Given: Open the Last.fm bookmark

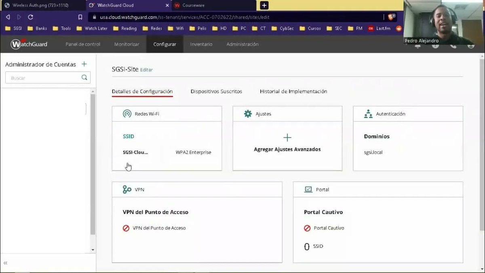Looking at the screenshot, I should point(378,28).
